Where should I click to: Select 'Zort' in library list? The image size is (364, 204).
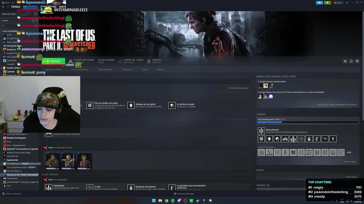9,186
